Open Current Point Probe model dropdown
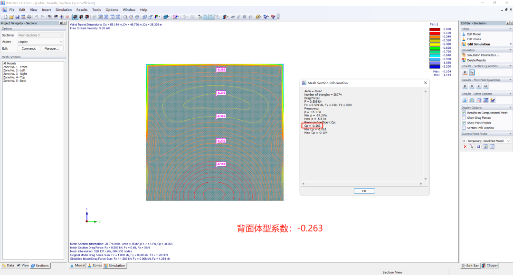513x275 pixels. coord(486,141)
